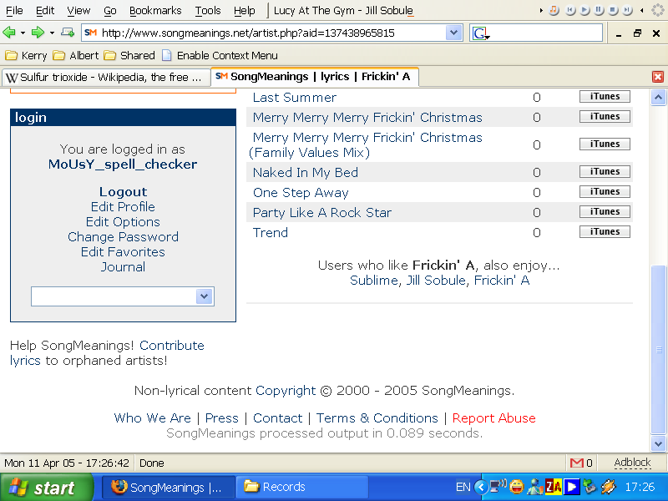The image size is (668, 501).
Task: Click the Yahoo Messenger smiley tray icon
Action: [516, 486]
